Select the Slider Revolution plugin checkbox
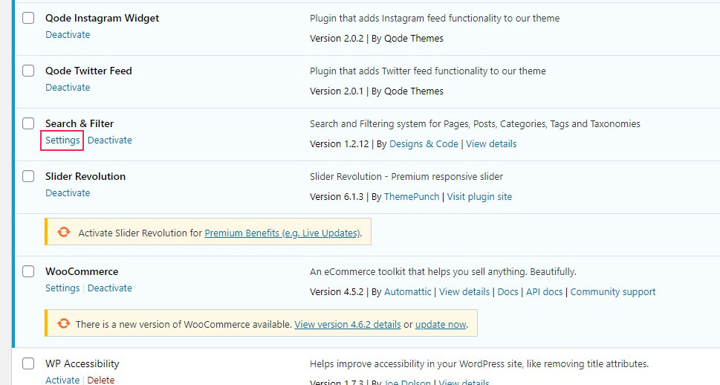Image resolution: width=720 pixels, height=385 pixels. pyautogui.click(x=28, y=176)
